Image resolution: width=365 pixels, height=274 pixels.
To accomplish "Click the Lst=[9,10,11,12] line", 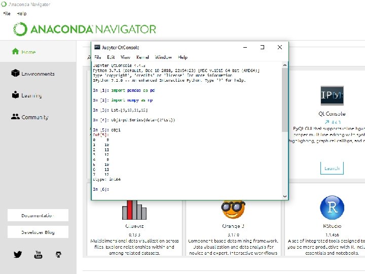I will click(x=129, y=110).
